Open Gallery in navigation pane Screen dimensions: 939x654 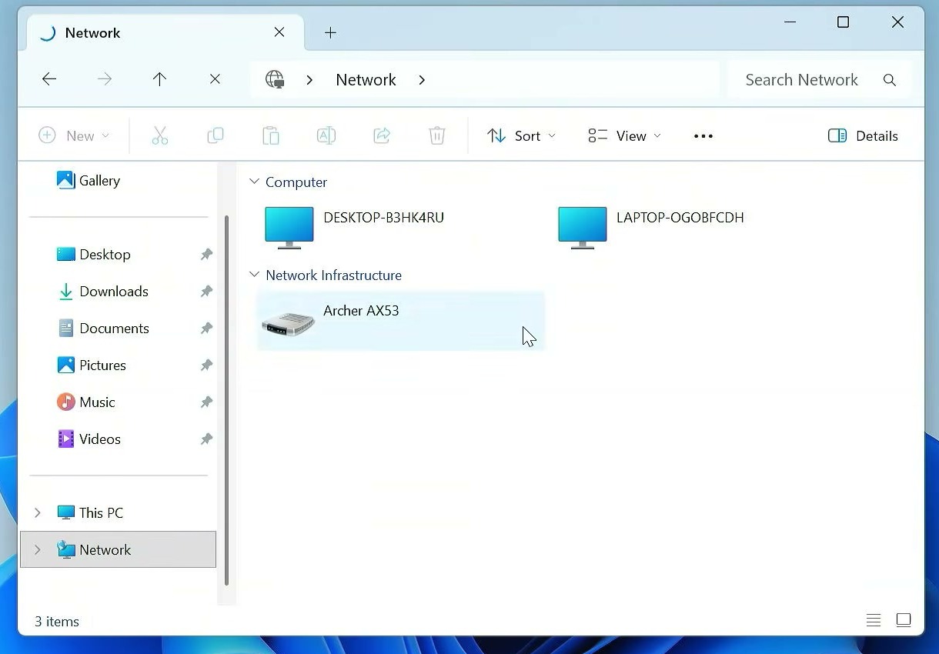(89, 181)
